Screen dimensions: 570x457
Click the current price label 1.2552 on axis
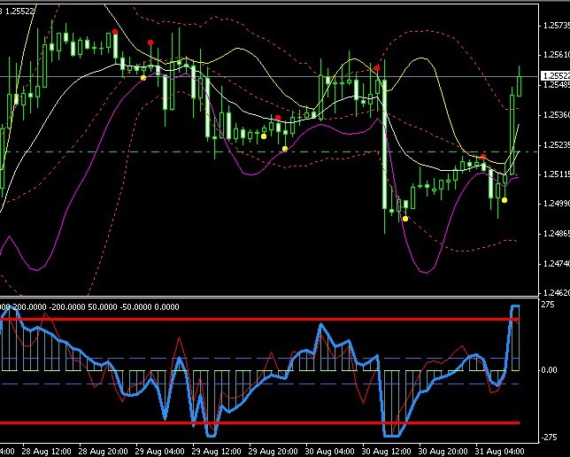556,75
